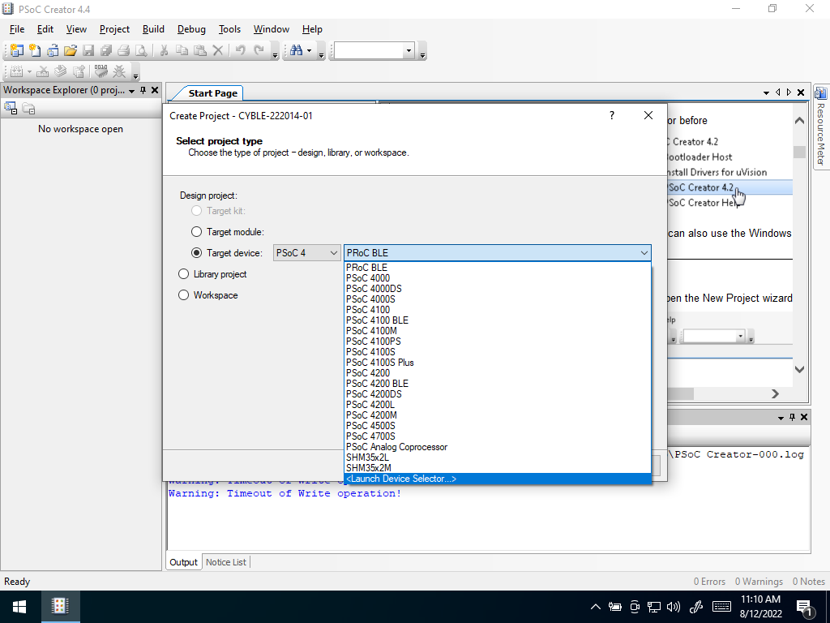The width and height of the screenshot is (830, 623).
Task: Click the PSoC Creator taskbar icon
Action: click(60, 607)
